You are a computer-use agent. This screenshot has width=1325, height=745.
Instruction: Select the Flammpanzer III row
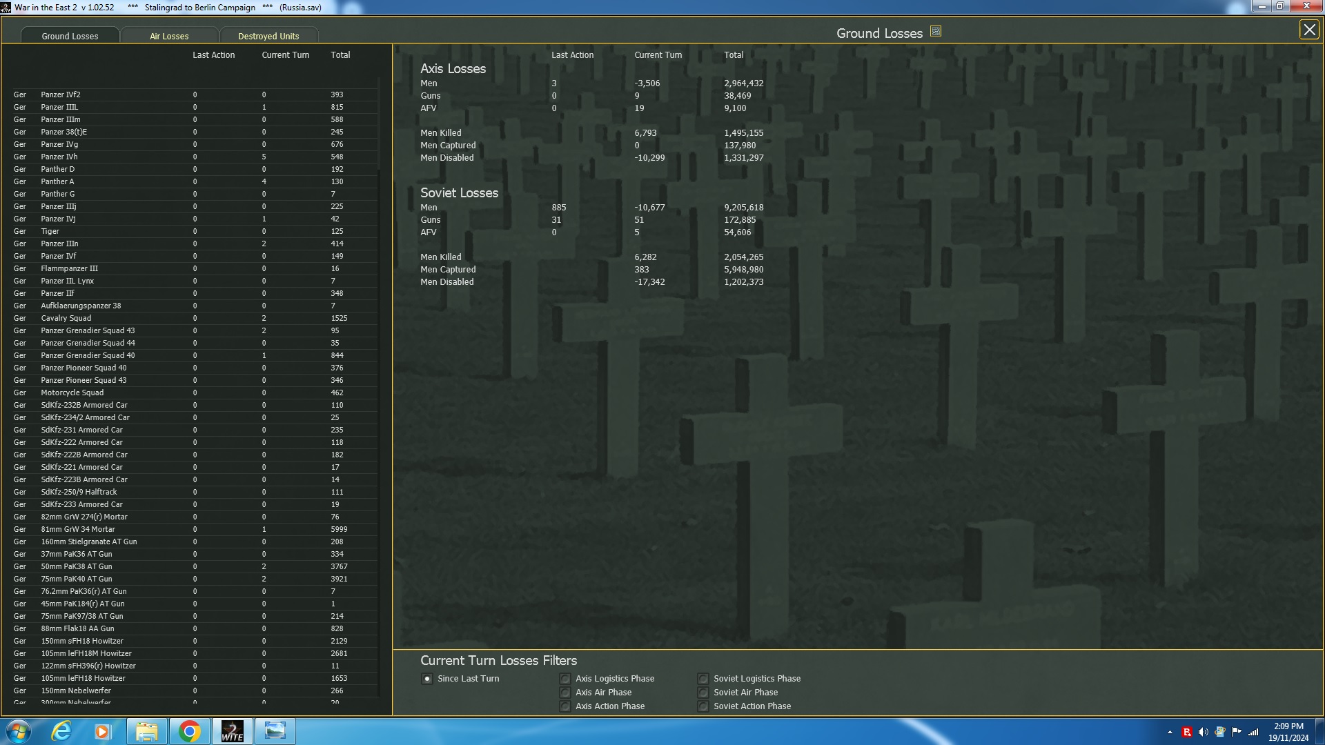195,268
